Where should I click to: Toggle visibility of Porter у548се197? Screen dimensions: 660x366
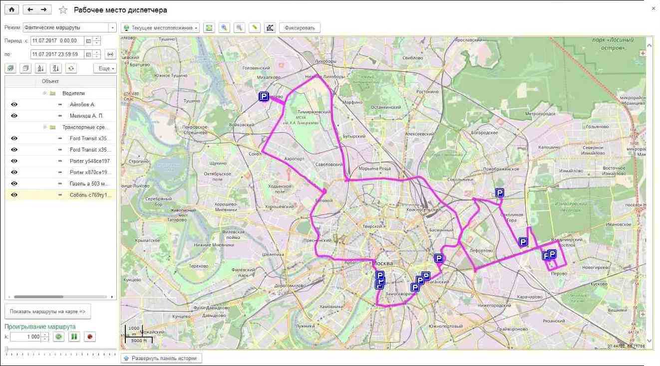[x=14, y=161]
